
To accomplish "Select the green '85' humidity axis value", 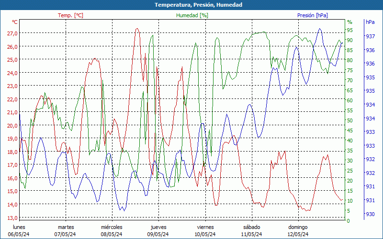I will [x=350, y=50].
